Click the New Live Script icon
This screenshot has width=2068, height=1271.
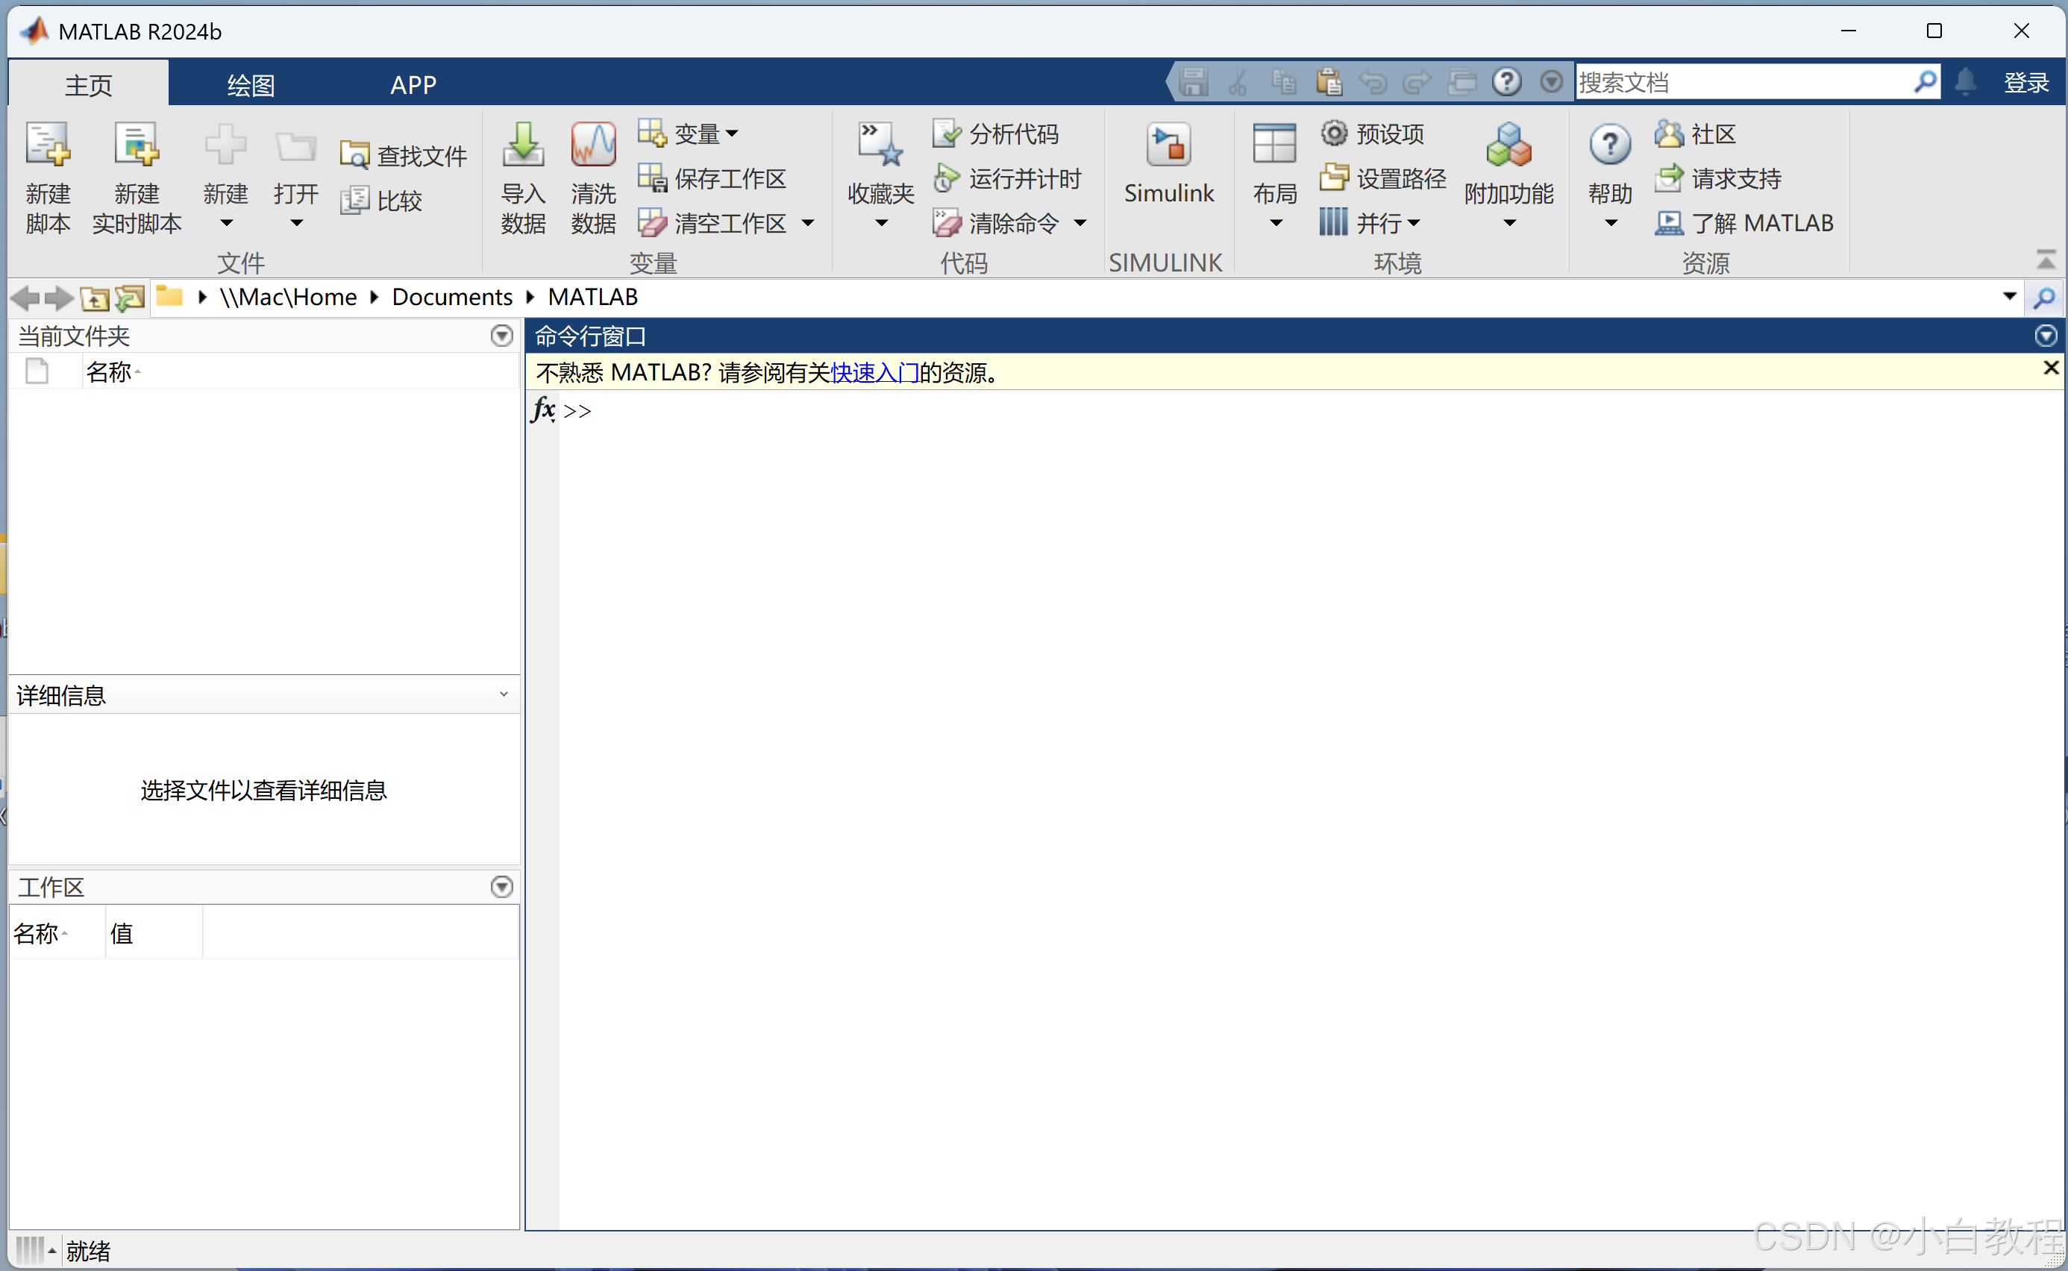click(137, 145)
